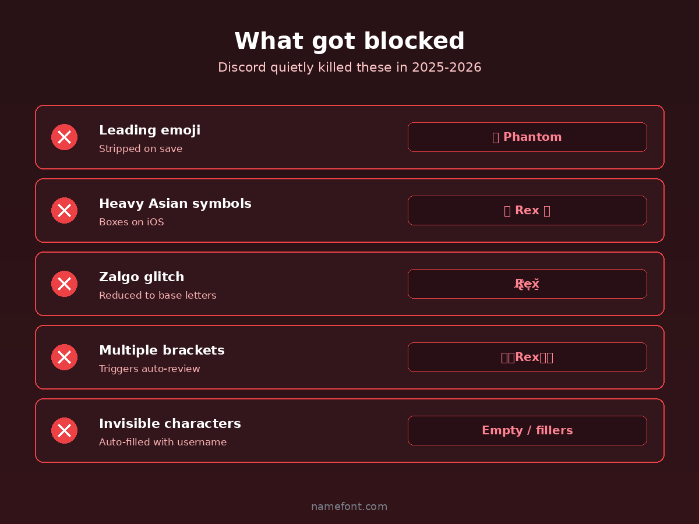Click the 'Heavy Asian symbols' title text
699x524 pixels.
pyautogui.click(x=175, y=204)
